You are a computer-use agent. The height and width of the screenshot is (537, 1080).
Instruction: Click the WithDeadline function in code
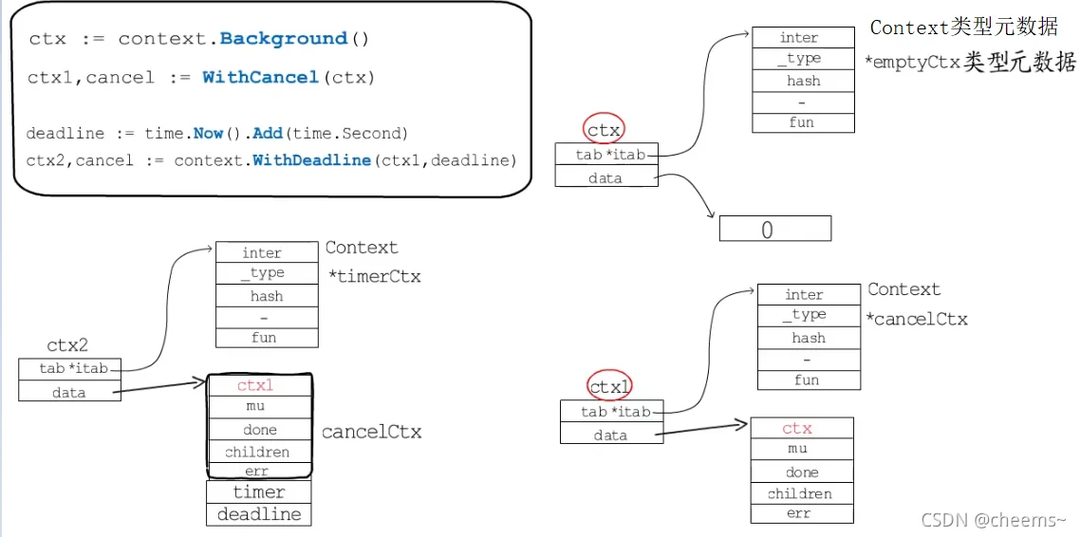tap(312, 160)
